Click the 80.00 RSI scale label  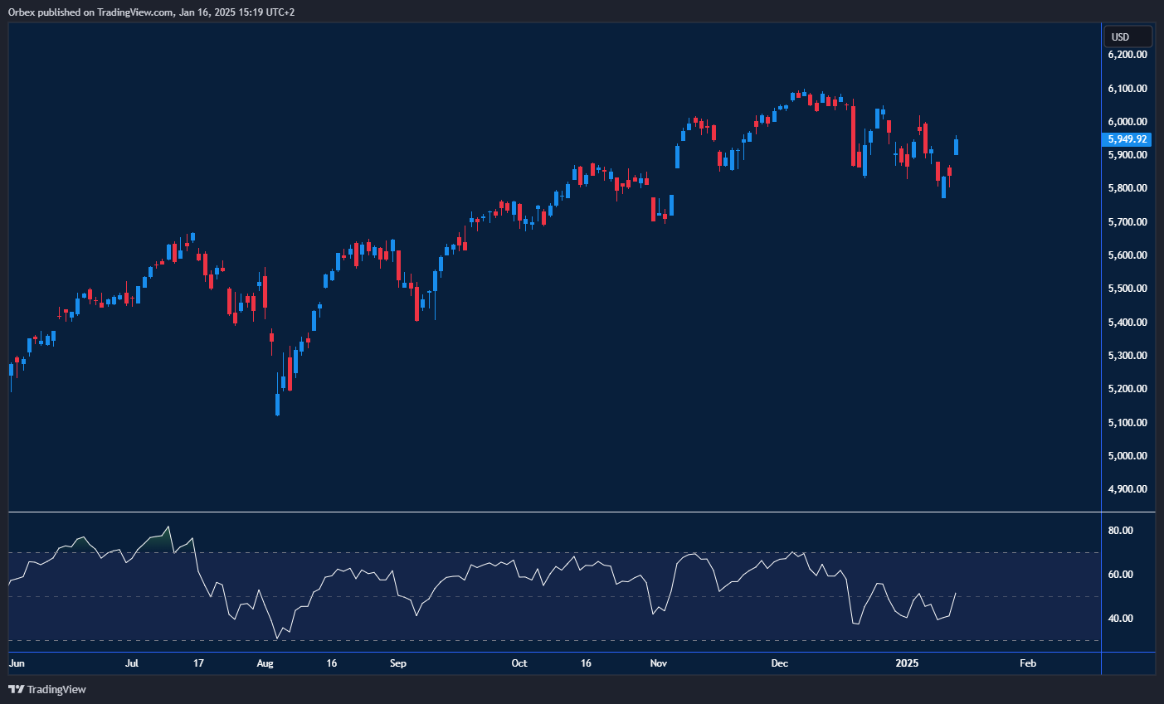pos(1121,531)
